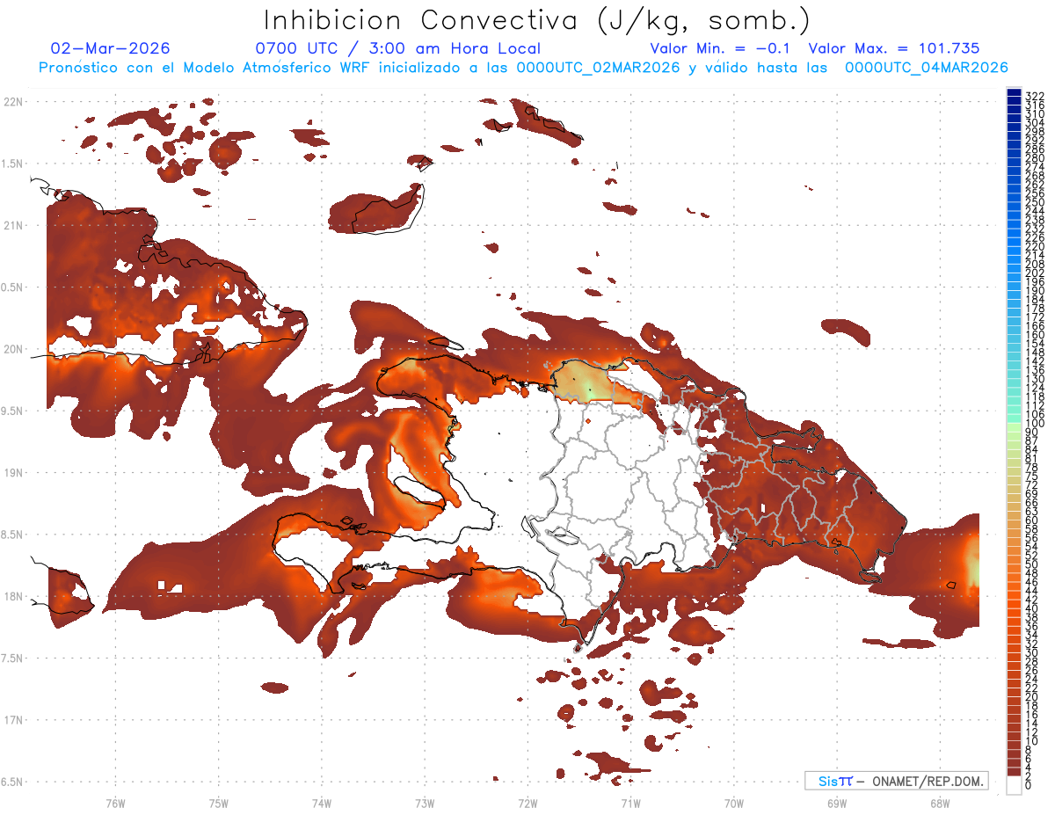The height and width of the screenshot is (815, 1055).
Task: Click the "76W" longitude axis label
Action: tap(115, 803)
